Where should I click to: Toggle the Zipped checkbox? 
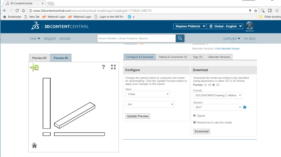coord(195,116)
